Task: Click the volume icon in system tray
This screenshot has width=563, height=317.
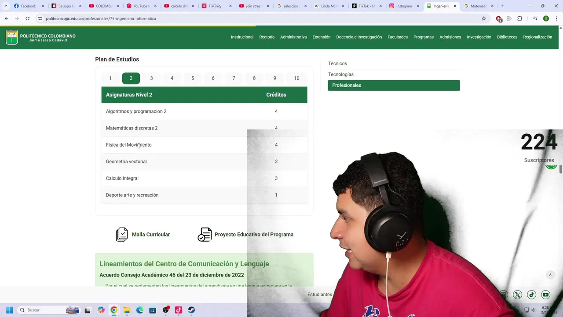Action: point(534,310)
